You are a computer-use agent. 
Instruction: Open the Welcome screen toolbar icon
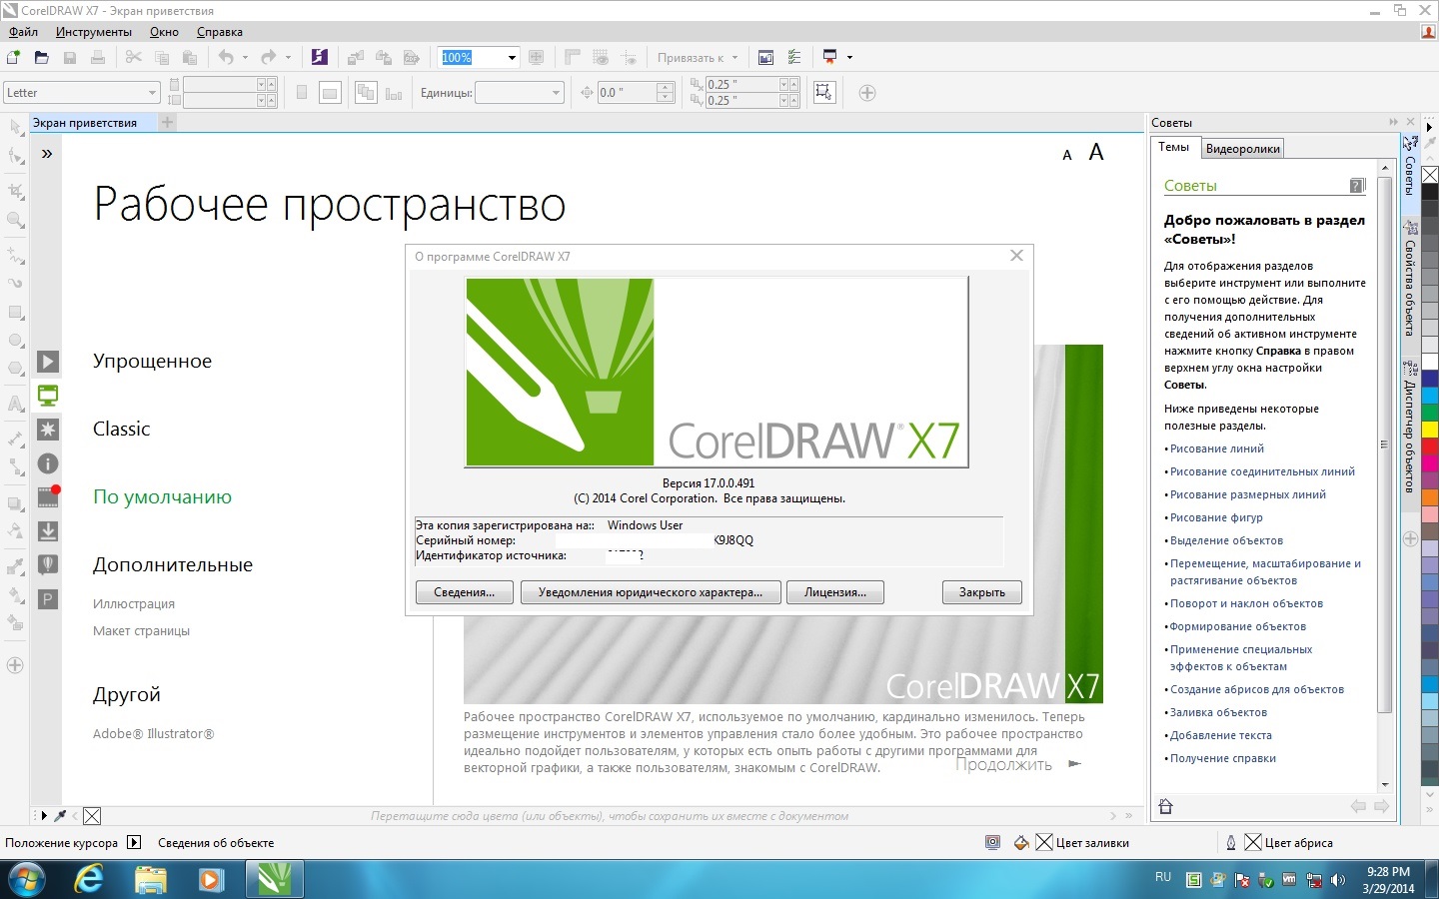765,57
